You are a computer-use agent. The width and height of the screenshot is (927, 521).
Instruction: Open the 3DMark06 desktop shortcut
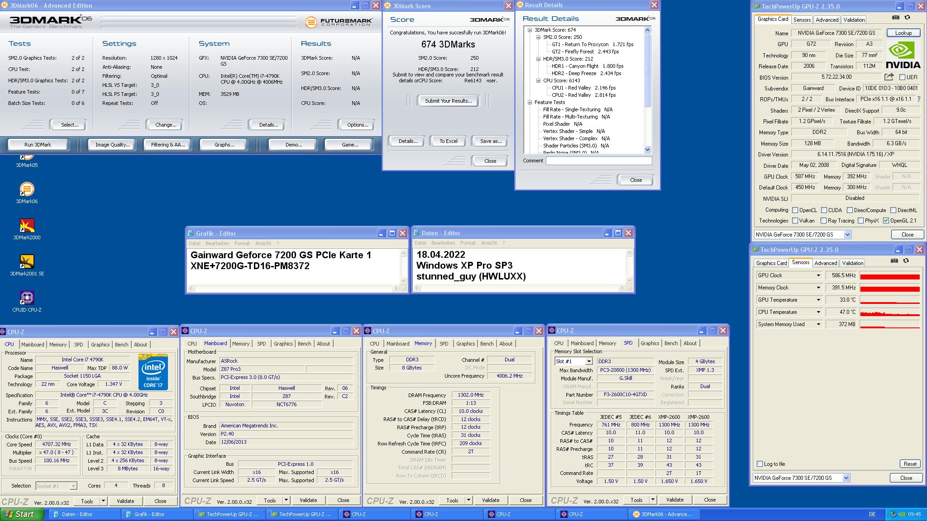(x=27, y=193)
